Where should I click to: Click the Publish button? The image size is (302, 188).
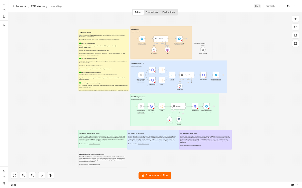pyautogui.click(x=270, y=6)
